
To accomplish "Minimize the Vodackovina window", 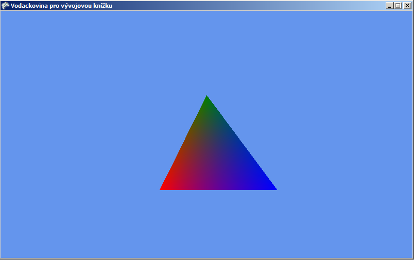I will (x=389, y=6).
